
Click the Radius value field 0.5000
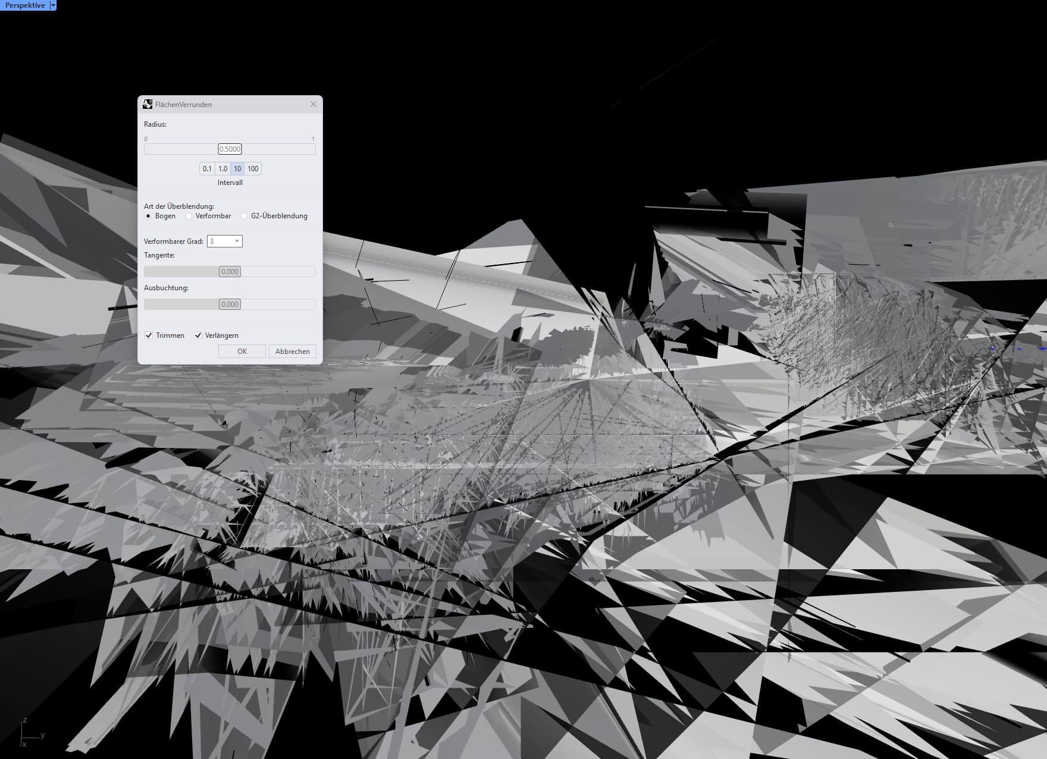230,149
